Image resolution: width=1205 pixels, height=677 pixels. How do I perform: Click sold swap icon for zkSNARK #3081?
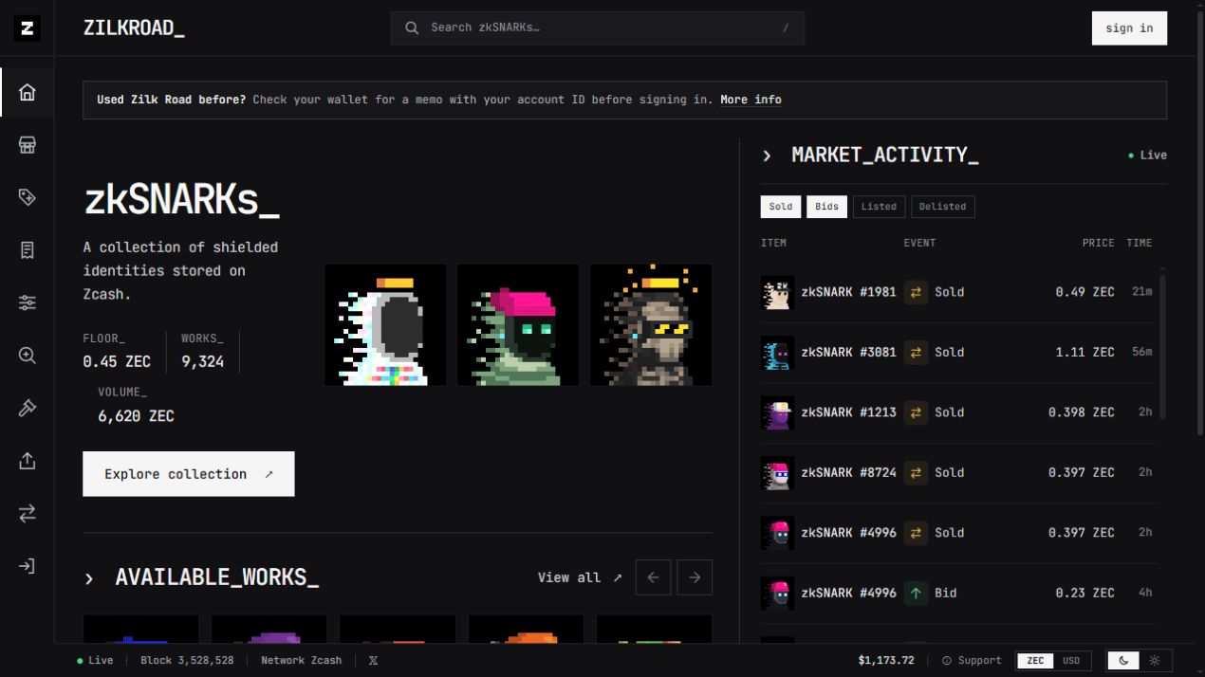(x=916, y=352)
